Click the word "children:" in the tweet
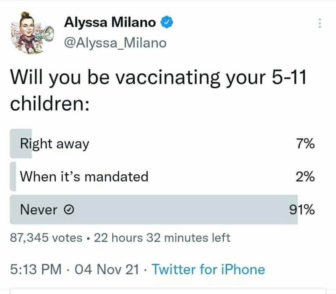 (49, 104)
